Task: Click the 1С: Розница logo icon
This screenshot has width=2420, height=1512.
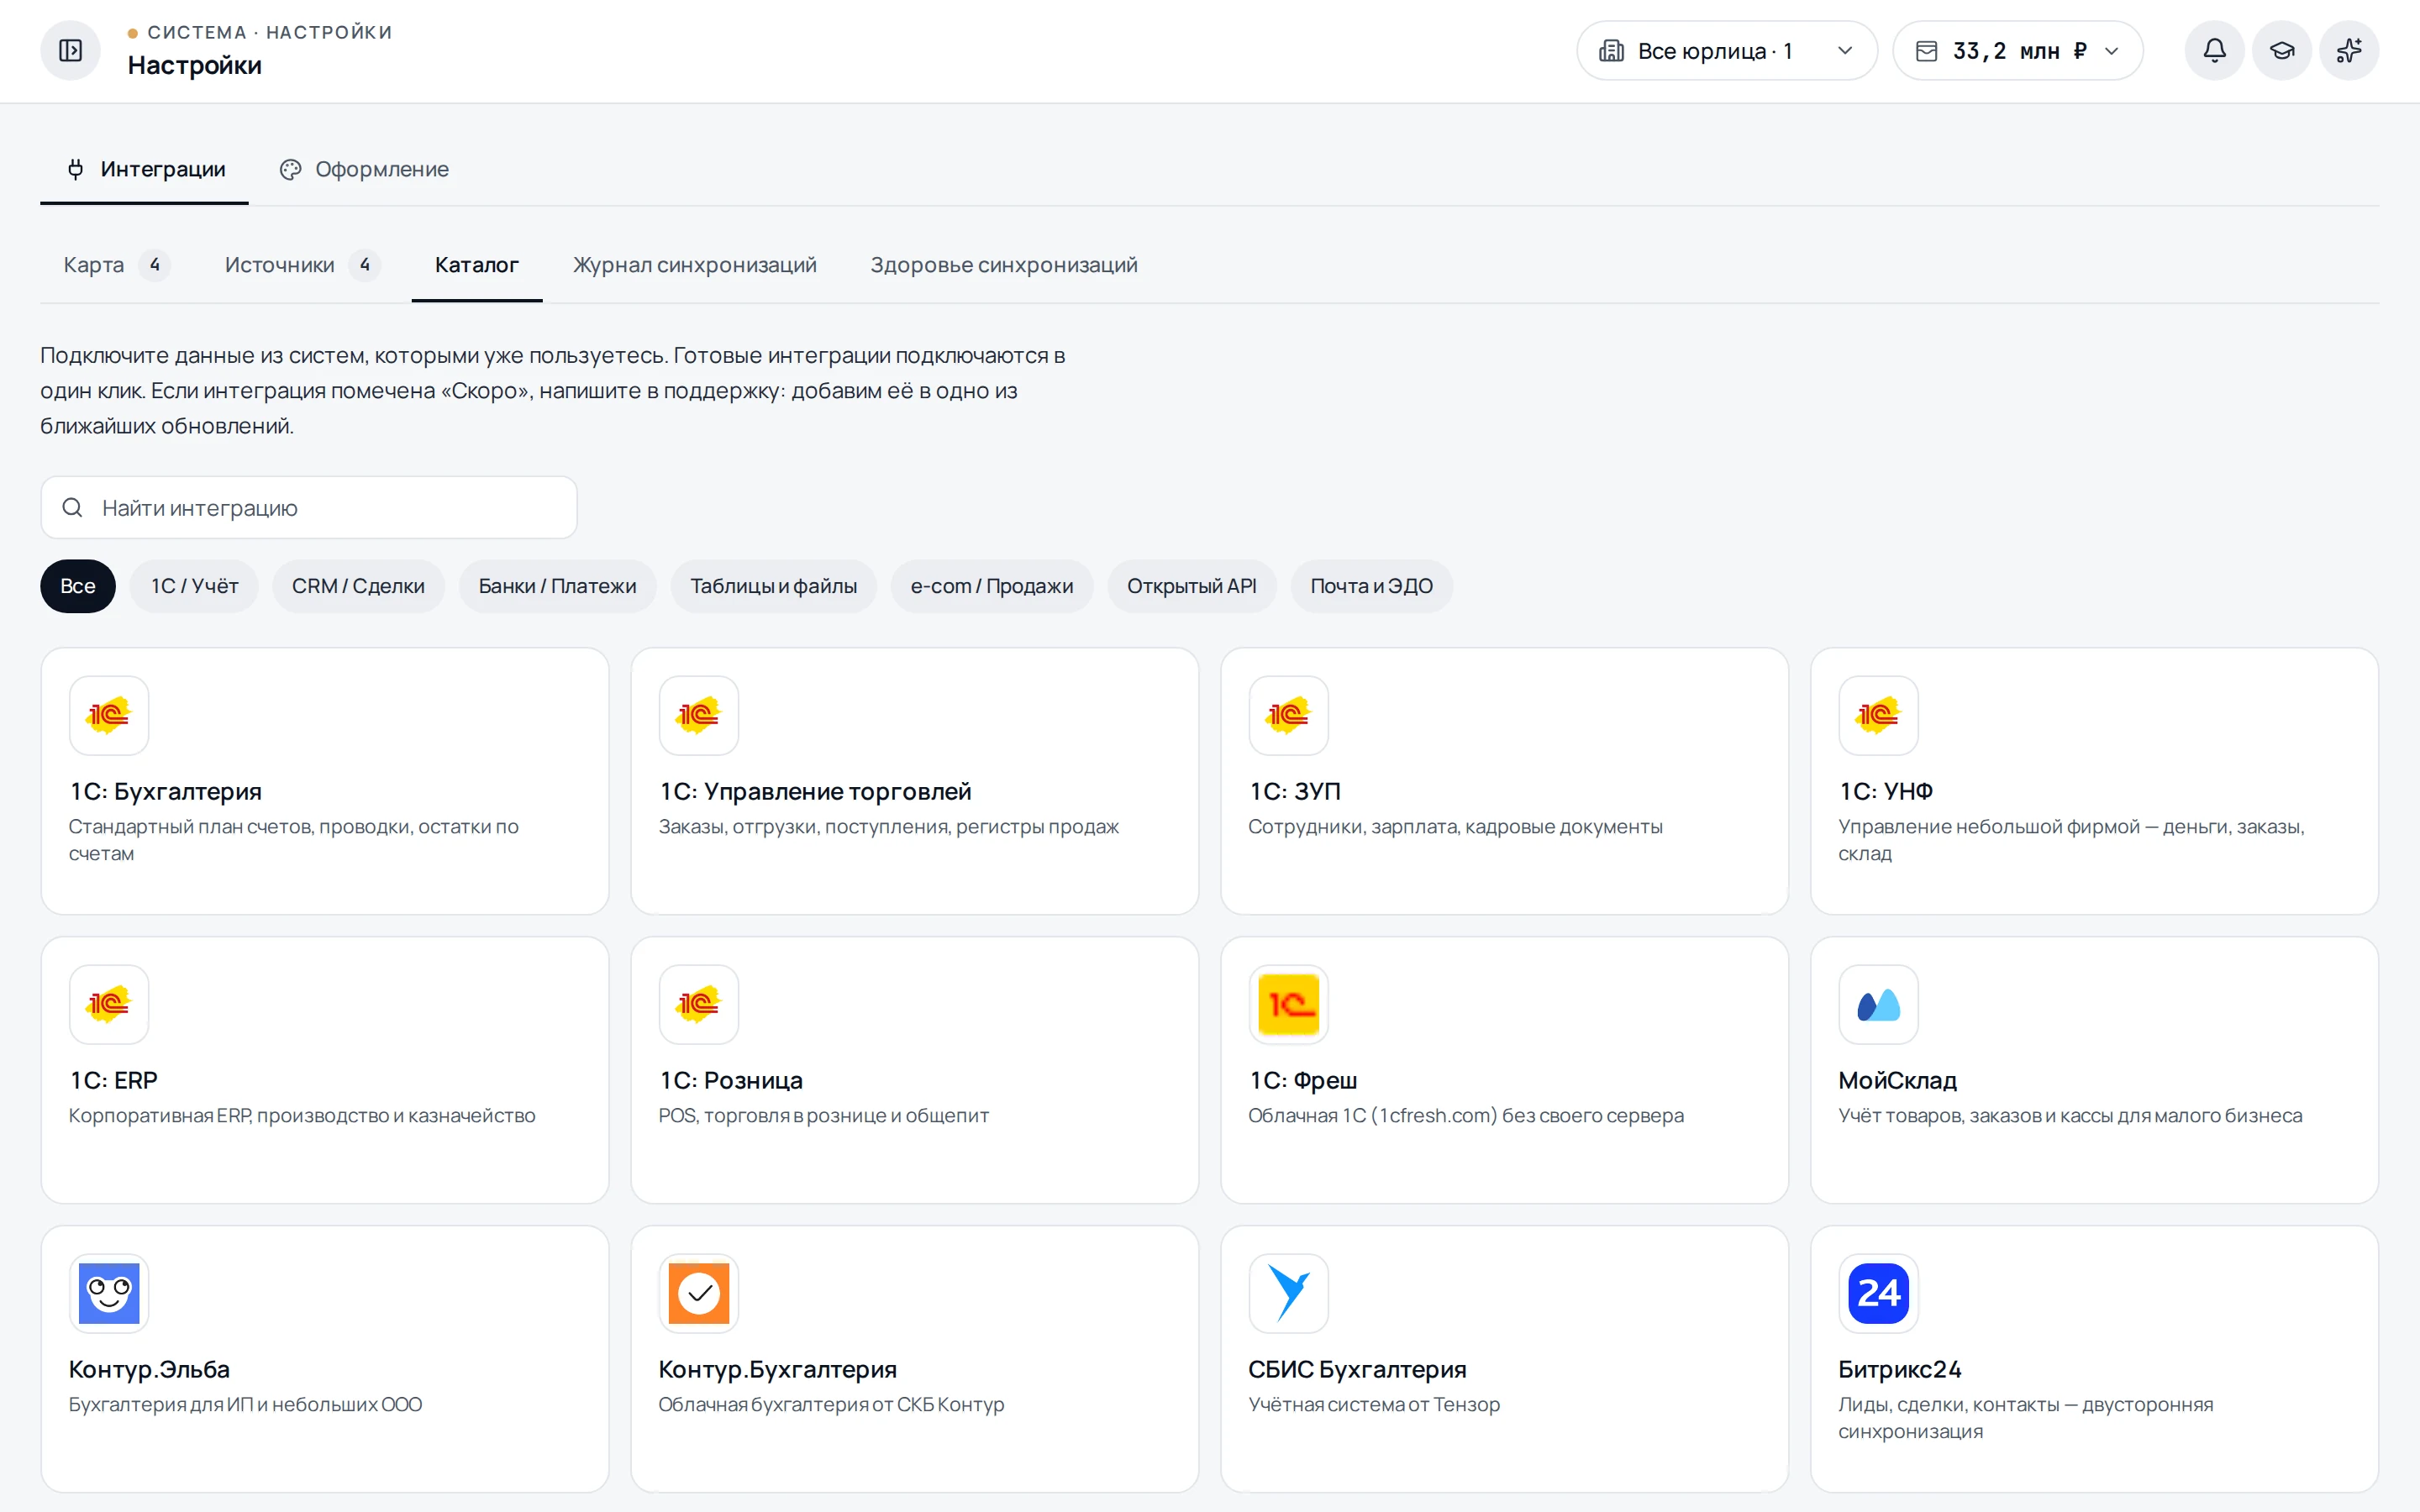Action: pos(699,1004)
